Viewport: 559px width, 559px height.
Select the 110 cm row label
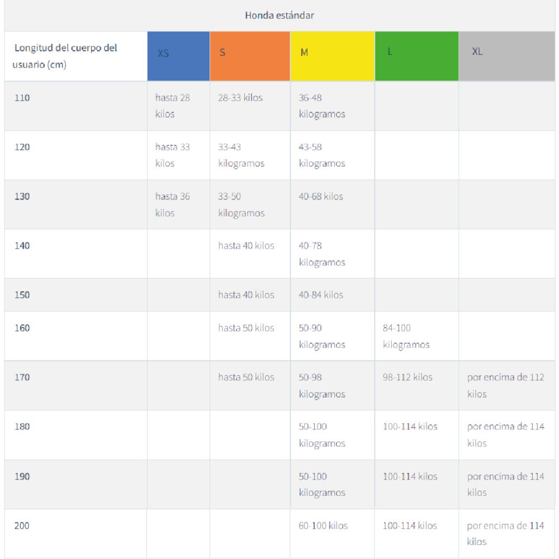(22, 98)
